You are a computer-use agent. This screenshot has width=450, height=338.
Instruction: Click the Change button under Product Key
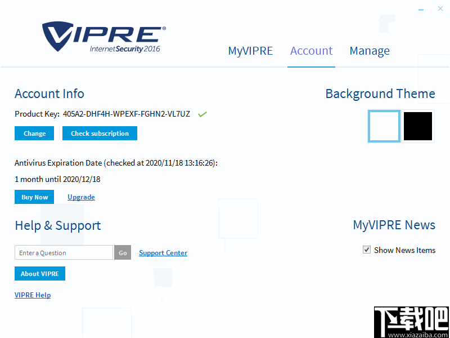34,134
